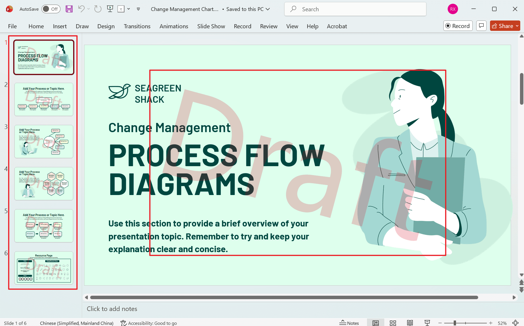Start slideshow from quick access toolbar icon
The height and width of the screenshot is (326, 524).
[x=110, y=9]
